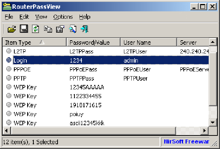
Task: Select the PPTP item type cell
Action: pos(20,78)
